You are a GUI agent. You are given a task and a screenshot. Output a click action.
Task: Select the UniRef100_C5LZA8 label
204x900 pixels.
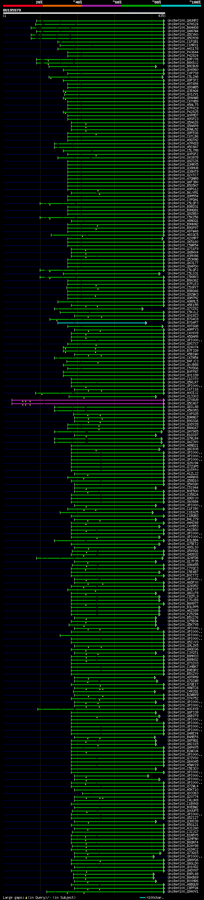183,77
